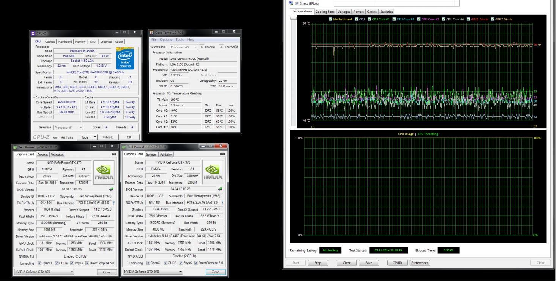Viewport: 557px width, 281px height.
Task: Toggle GPU2 Diode graph checkbox
Action: (492, 19)
